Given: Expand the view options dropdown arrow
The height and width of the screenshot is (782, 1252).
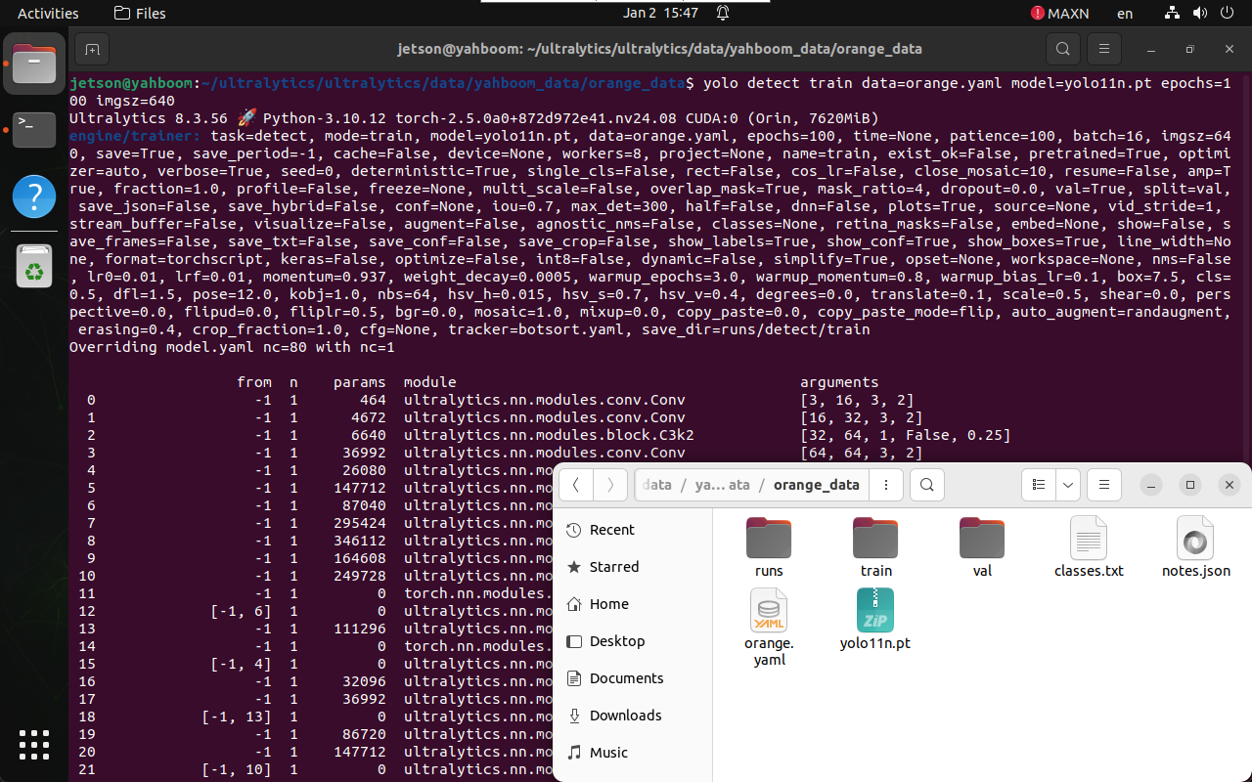Looking at the screenshot, I should [x=1067, y=485].
